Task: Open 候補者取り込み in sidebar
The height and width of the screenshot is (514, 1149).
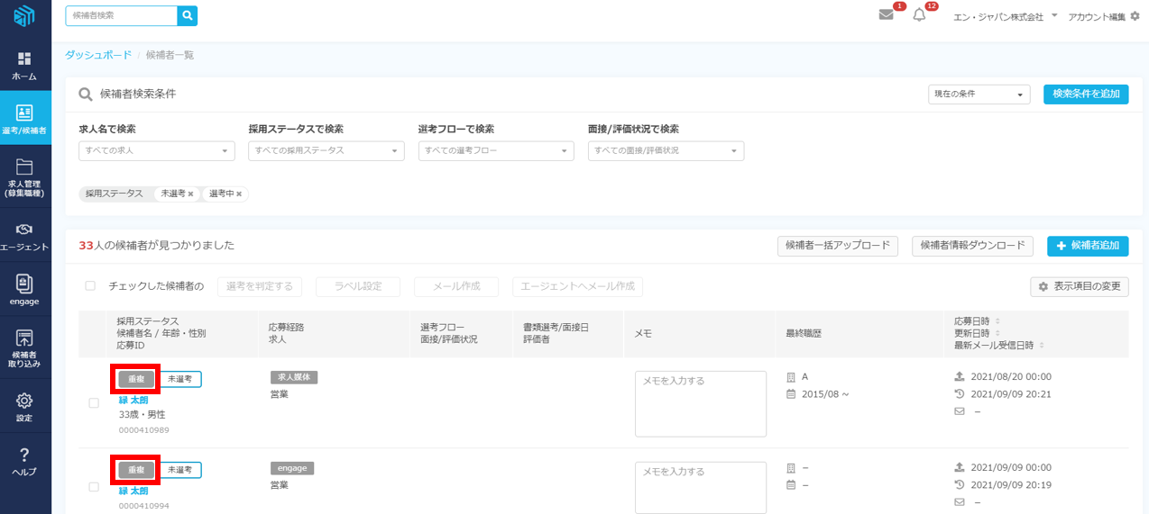Action: tap(25, 347)
